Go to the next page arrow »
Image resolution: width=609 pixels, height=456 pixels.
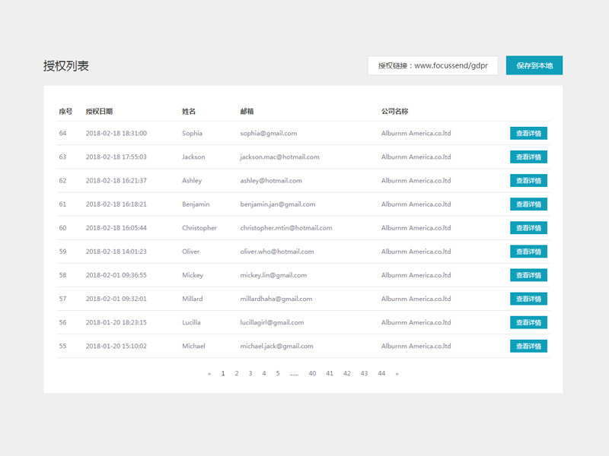pos(397,373)
